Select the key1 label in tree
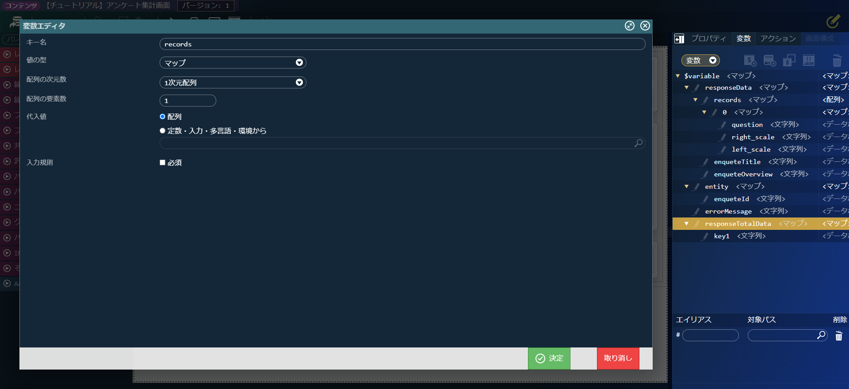Viewport: 849px width, 389px height. coord(722,236)
